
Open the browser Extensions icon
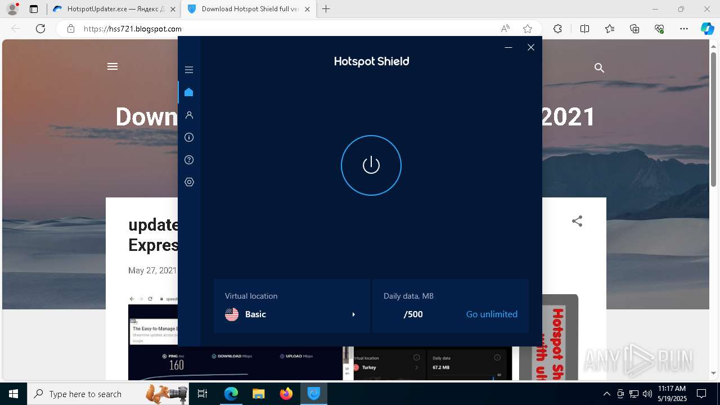[557, 29]
